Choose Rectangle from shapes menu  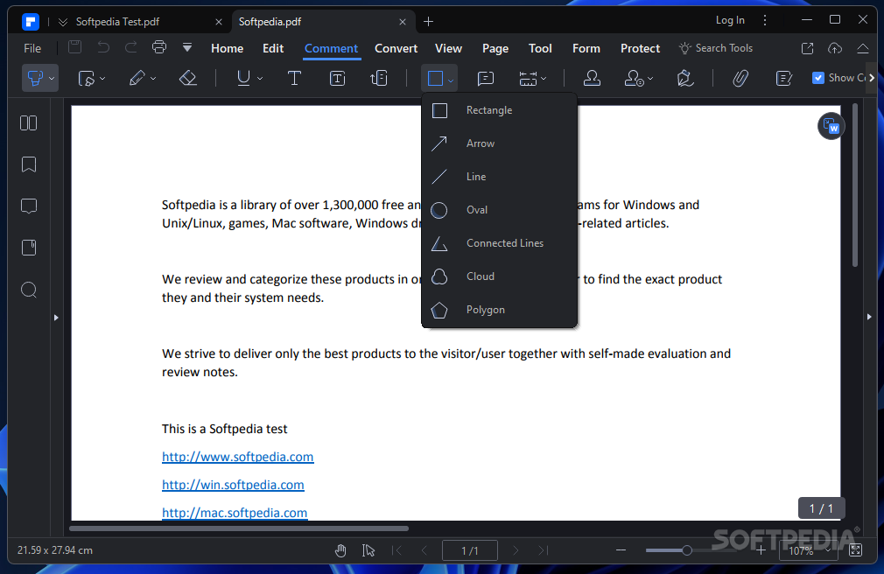[x=500, y=110]
